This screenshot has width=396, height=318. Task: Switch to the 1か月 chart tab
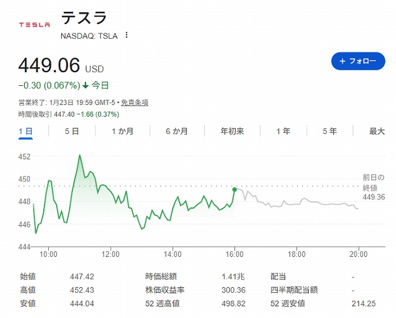[x=122, y=131]
